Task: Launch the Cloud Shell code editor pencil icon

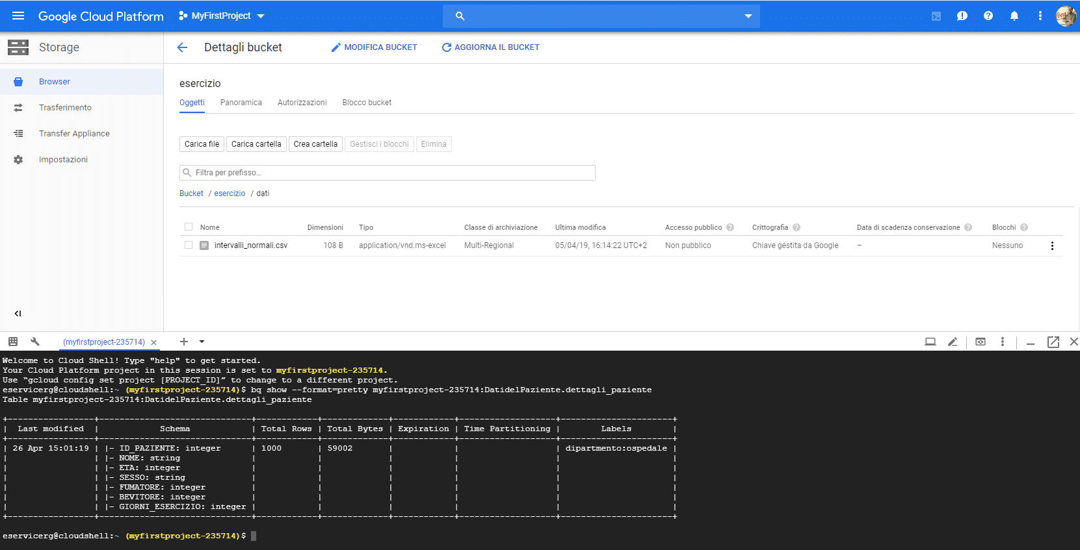Action: click(x=953, y=342)
